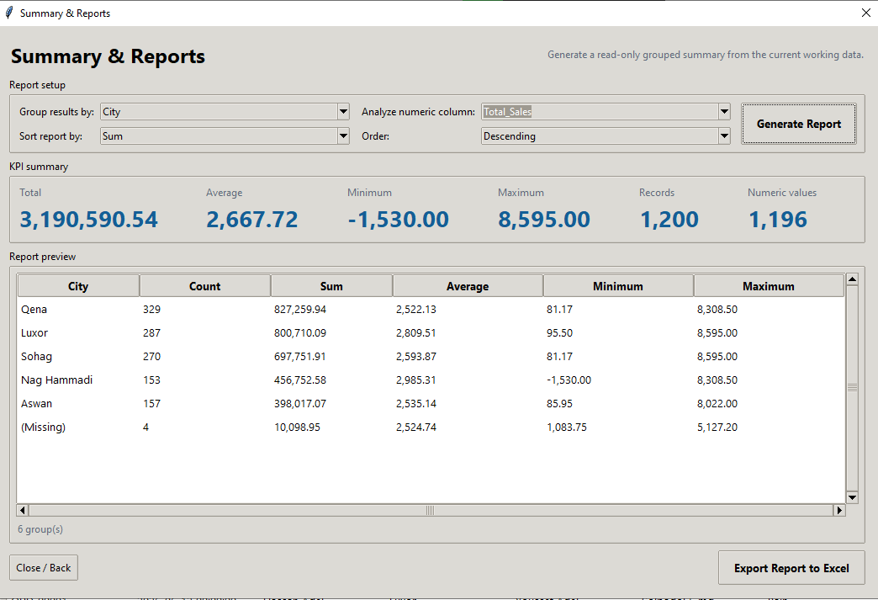The height and width of the screenshot is (600, 878).
Task: Open the Sort report by dropdown arrow
Action: (x=343, y=136)
